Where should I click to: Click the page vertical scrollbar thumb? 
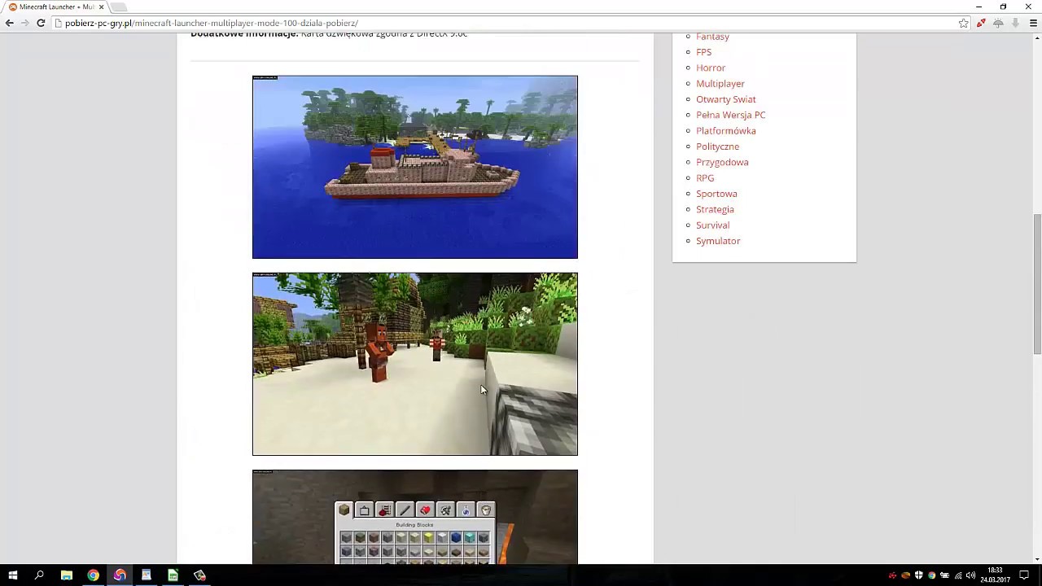[x=1037, y=283]
